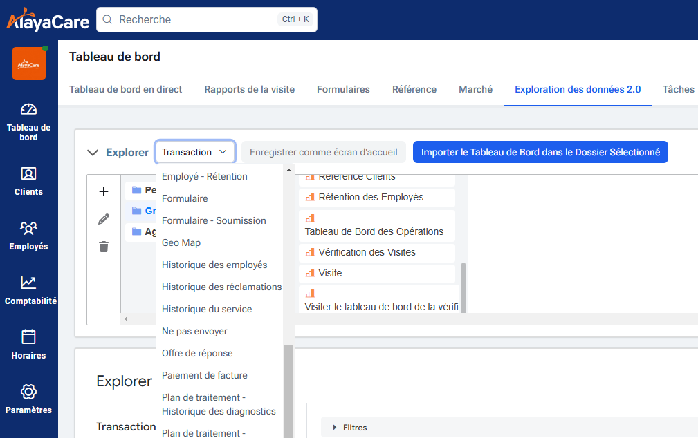Open Référence Clients dashboard item
Screen dimensions: 698x438
[x=376, y=179]
